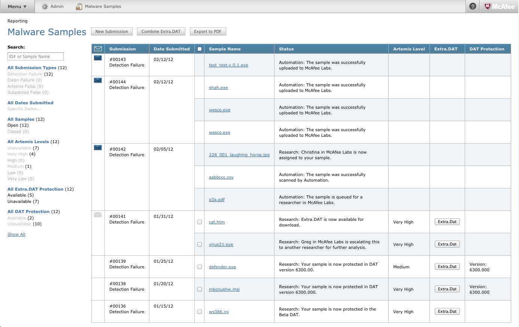The image size is (519, 327).
Task: Focus the ID# or Sample Name search field
Action: (x=36, y=56)
